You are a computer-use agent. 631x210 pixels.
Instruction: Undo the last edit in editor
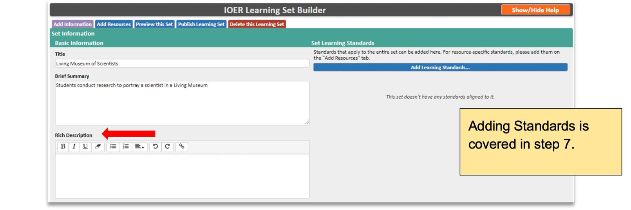coord(155,147)
